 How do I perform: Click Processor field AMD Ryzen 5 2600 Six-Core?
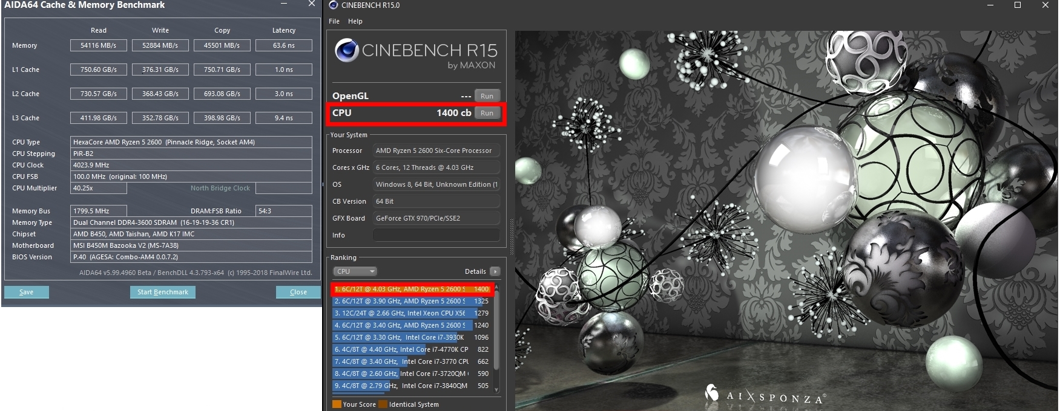click(436, 150)
